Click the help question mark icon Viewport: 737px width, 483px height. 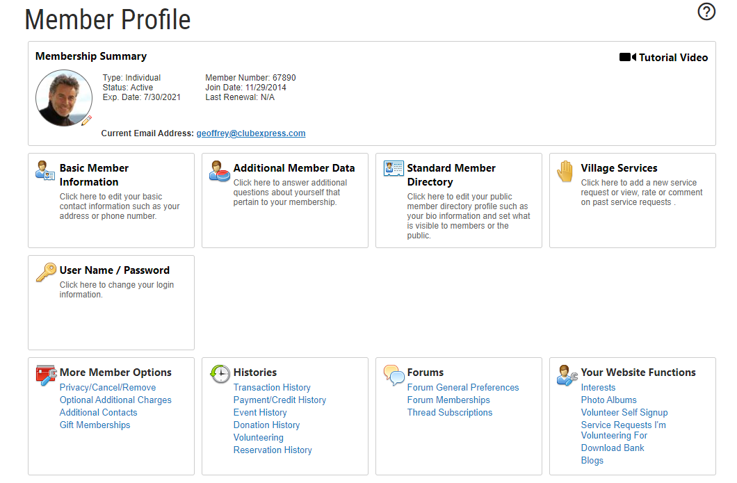[706, 12]
